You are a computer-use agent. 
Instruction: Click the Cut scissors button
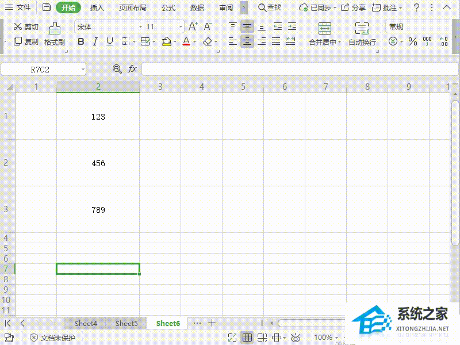point(25,27)
